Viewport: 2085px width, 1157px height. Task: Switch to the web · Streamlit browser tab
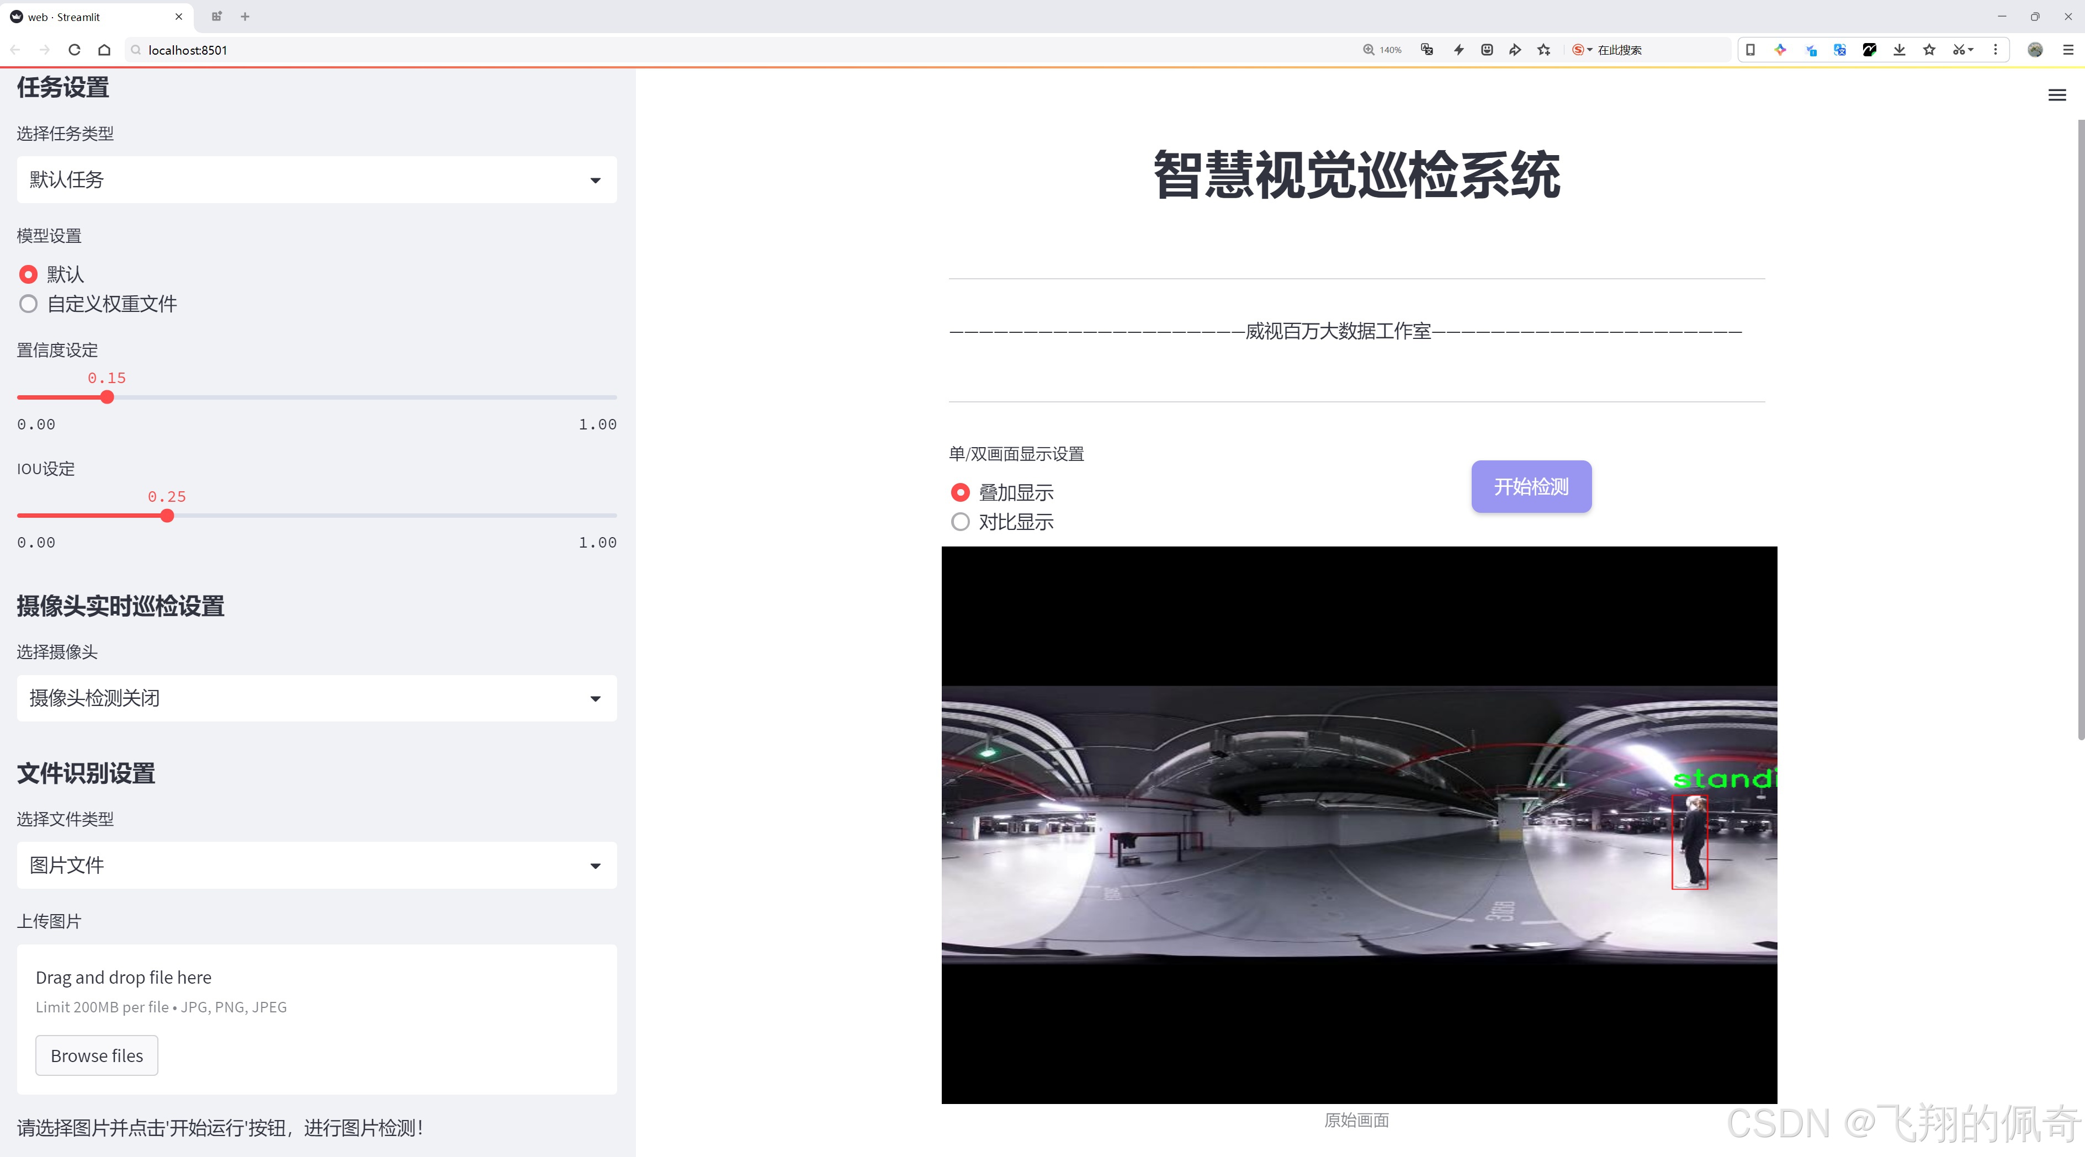[x=89, y=16]
